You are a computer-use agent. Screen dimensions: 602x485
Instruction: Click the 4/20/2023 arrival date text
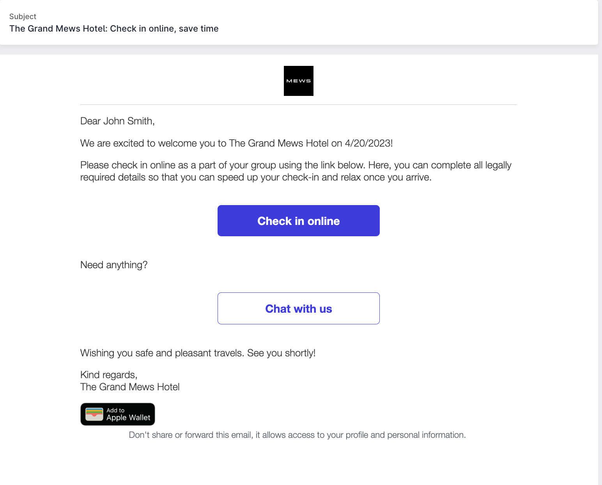click(368, 143)
